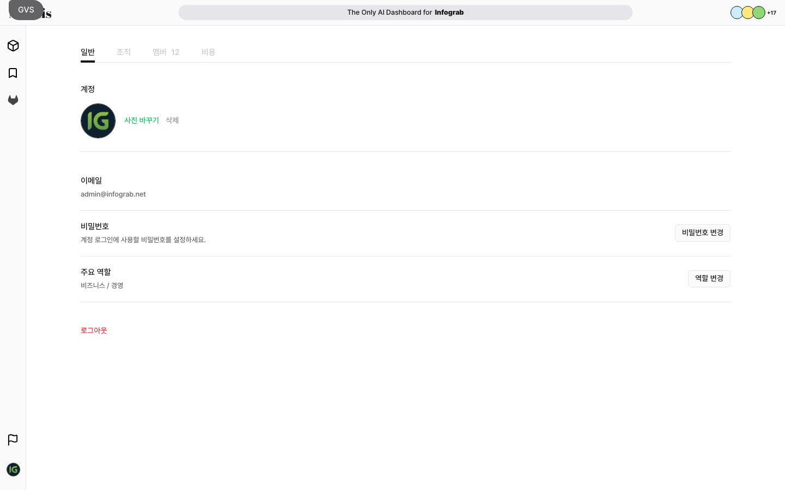
Task: Click the GVS badge in the top-left corner
Action: pos(26,10)
